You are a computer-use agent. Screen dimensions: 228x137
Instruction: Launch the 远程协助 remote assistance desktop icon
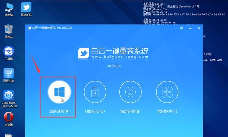9,74
